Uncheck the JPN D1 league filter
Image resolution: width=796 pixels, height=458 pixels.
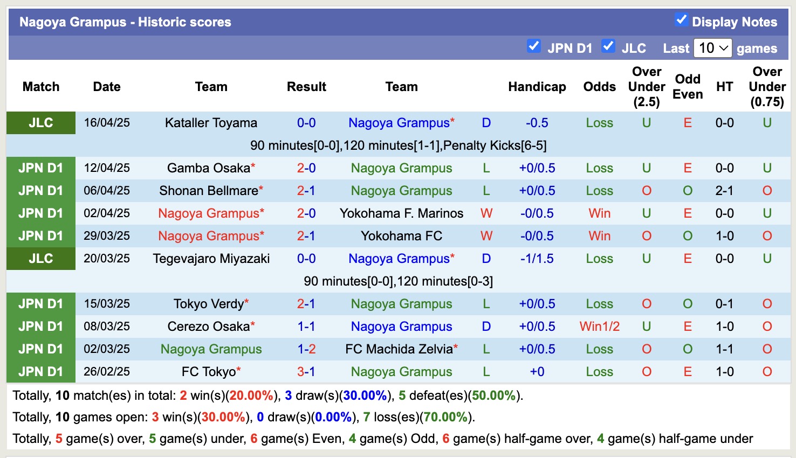(x=534, y=46)
